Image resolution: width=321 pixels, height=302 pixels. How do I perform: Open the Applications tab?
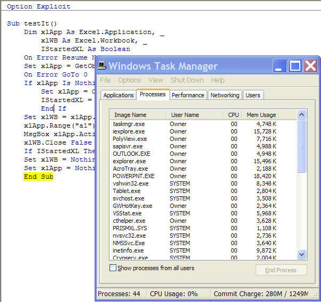pos(118,95)
